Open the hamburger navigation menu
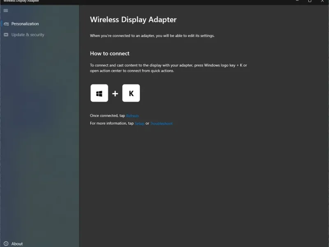The width and height of the screenshot is (329, 247). (6, 11)
